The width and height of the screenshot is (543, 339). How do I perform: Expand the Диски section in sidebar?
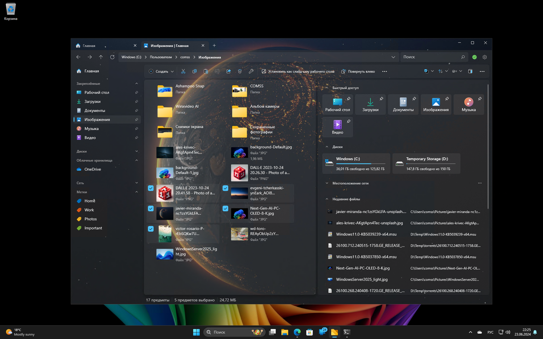point(136,151)
